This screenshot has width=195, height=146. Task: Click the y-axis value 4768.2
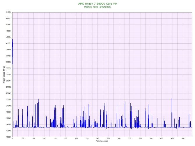click(9, 25)
